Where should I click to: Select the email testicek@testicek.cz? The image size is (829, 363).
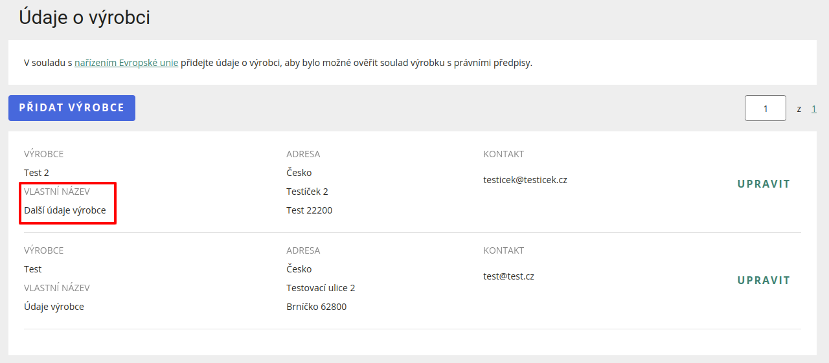525,180
